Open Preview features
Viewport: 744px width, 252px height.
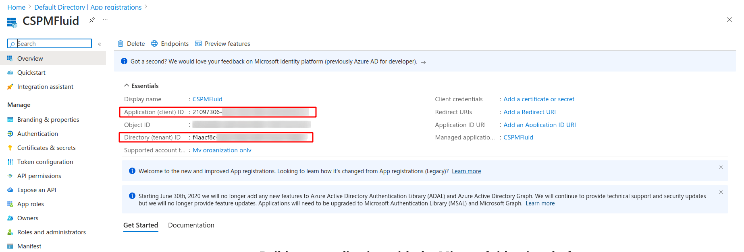point(222,43)
